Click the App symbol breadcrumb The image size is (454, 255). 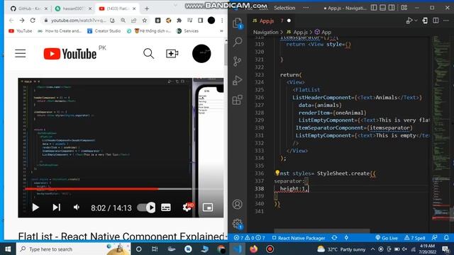point(323,32)
